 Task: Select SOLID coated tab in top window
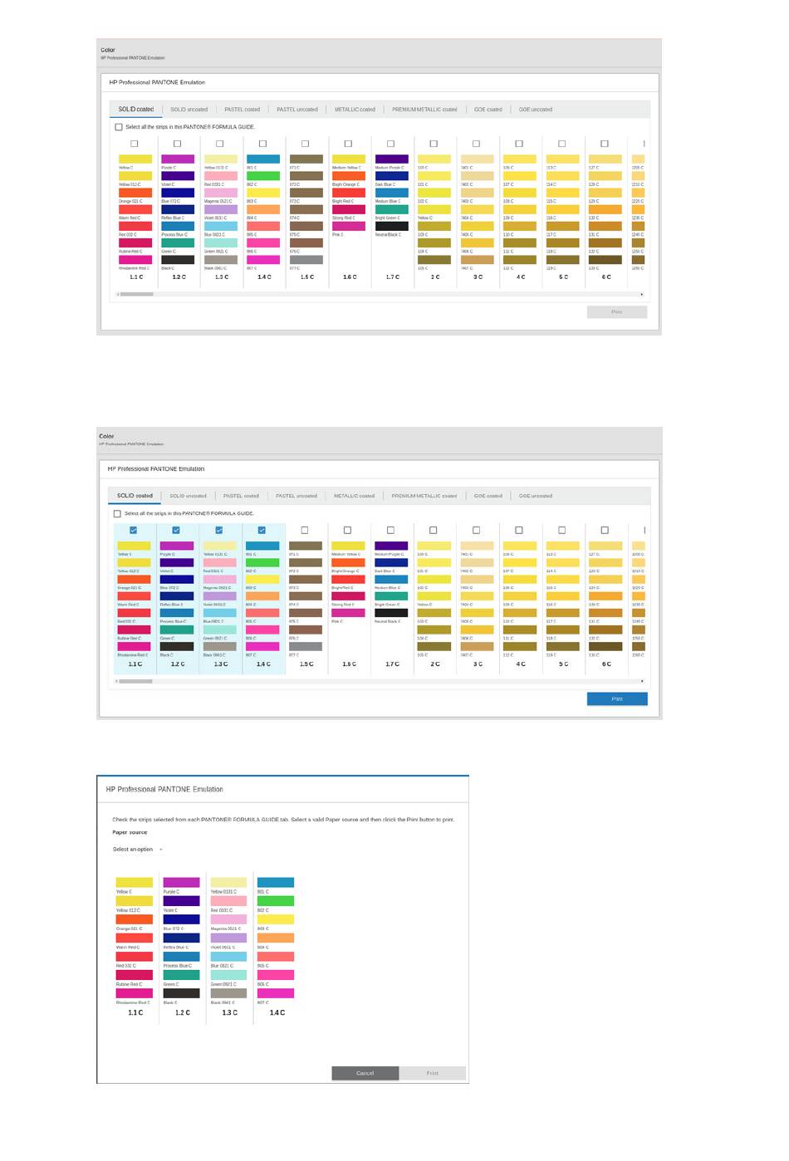point(136,110)
